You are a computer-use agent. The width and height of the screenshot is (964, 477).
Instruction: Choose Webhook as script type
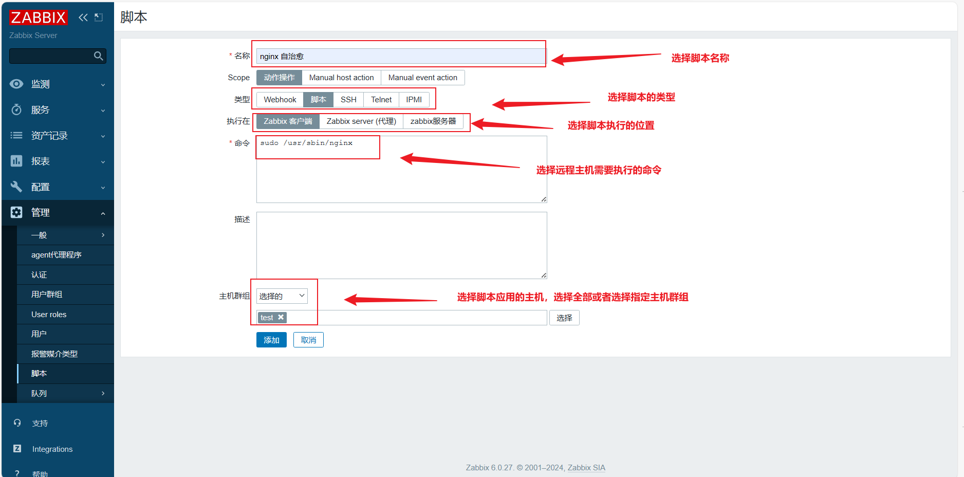click(x=280, y=100)
